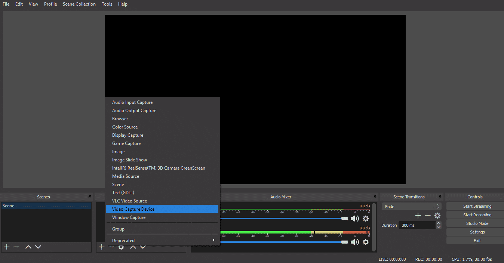Move source up arrow in Sources
This screenshot has height=263, width=504.
(133, 247)
